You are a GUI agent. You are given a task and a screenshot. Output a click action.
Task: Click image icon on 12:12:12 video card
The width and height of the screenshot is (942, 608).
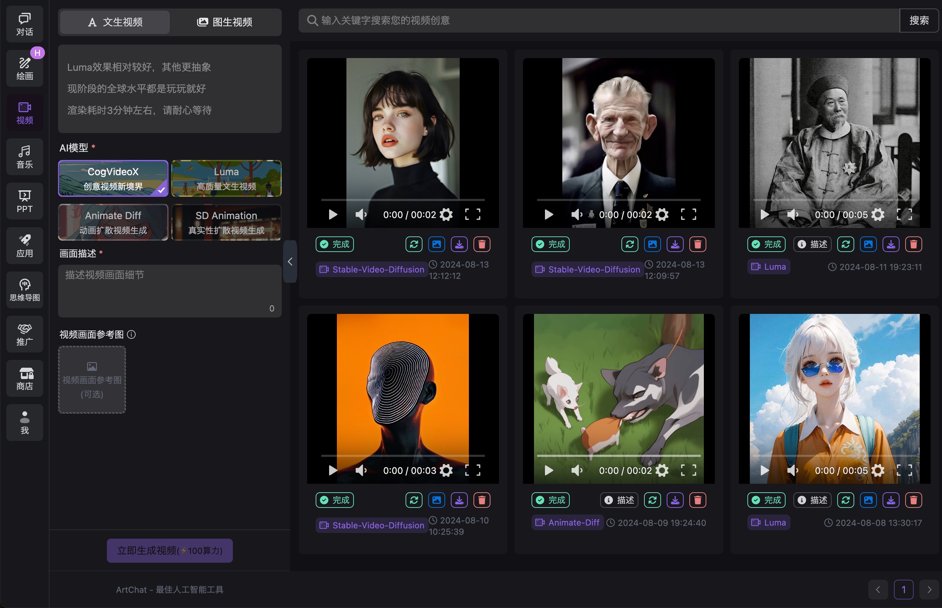(x=436, y=244)
